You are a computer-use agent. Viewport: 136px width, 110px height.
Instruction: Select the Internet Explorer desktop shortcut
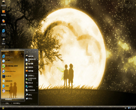pyautogui.click(x=4, y=33)
